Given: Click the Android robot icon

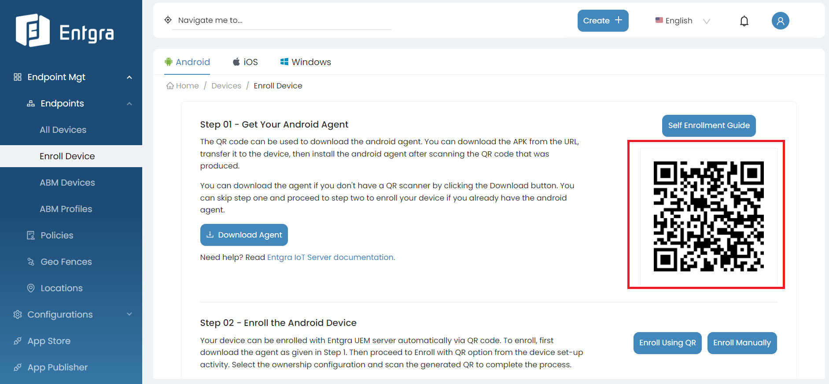Looking at the screenshot, I should tap(169, 62).
